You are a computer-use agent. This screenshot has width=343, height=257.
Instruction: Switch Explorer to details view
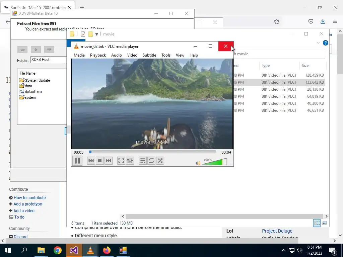[317, 223]
